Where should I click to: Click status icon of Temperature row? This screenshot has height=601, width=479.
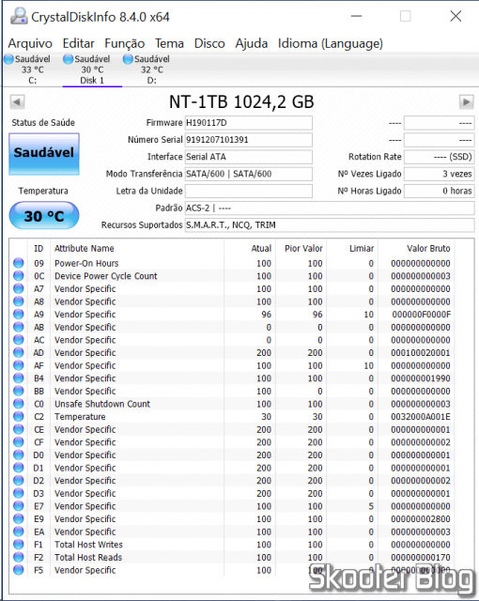pos(19,416)
